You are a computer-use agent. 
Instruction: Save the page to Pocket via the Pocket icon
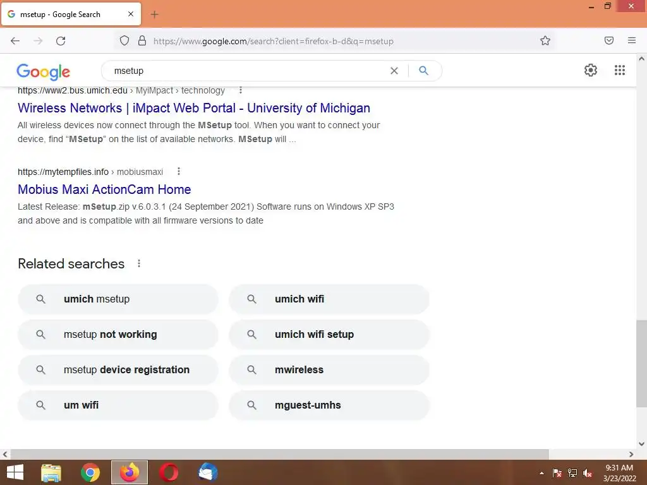(609, 40)
